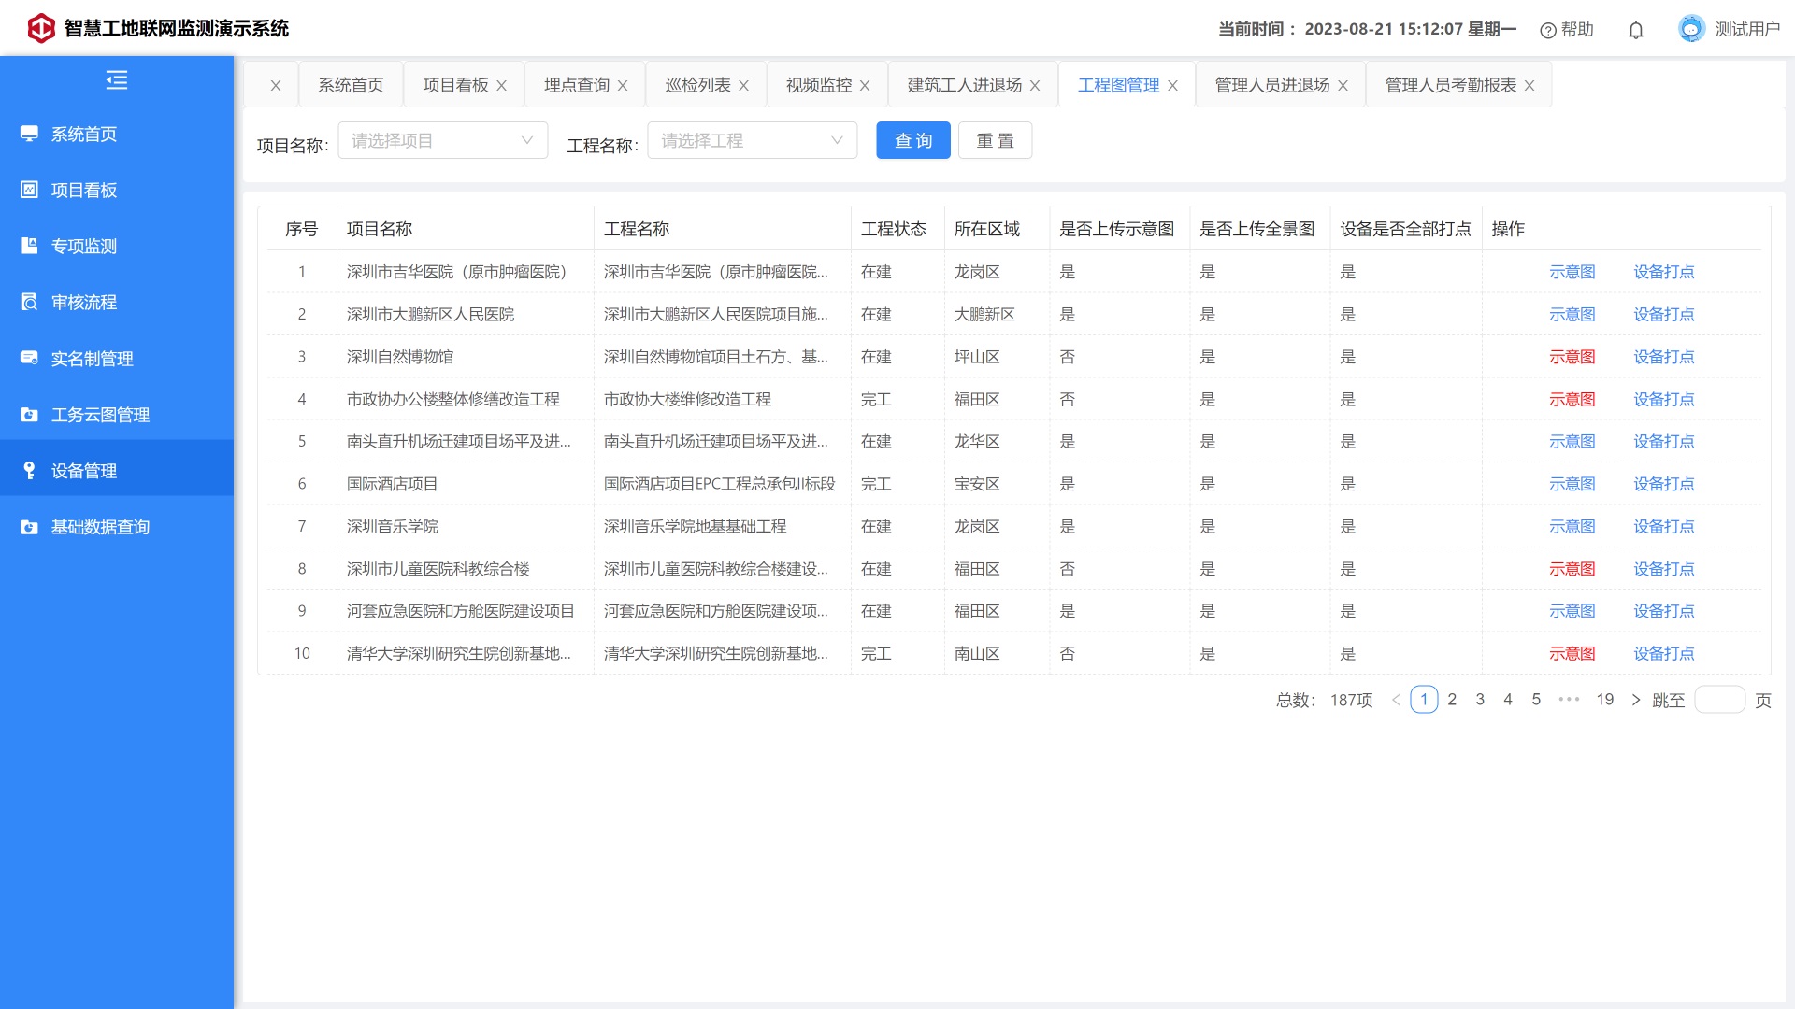This screenshot has width=1795, height=1009.
Task: Go to last page 19
Action: [1605, 700]
